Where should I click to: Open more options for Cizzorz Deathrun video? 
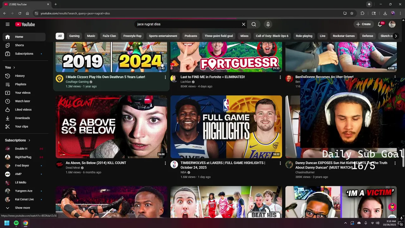165,77
